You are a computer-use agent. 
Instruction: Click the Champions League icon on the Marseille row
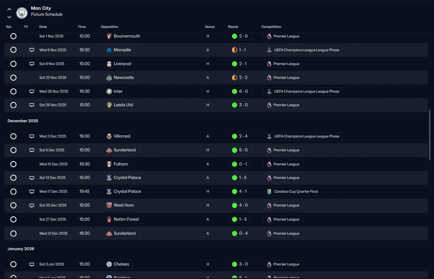[269, 50]
